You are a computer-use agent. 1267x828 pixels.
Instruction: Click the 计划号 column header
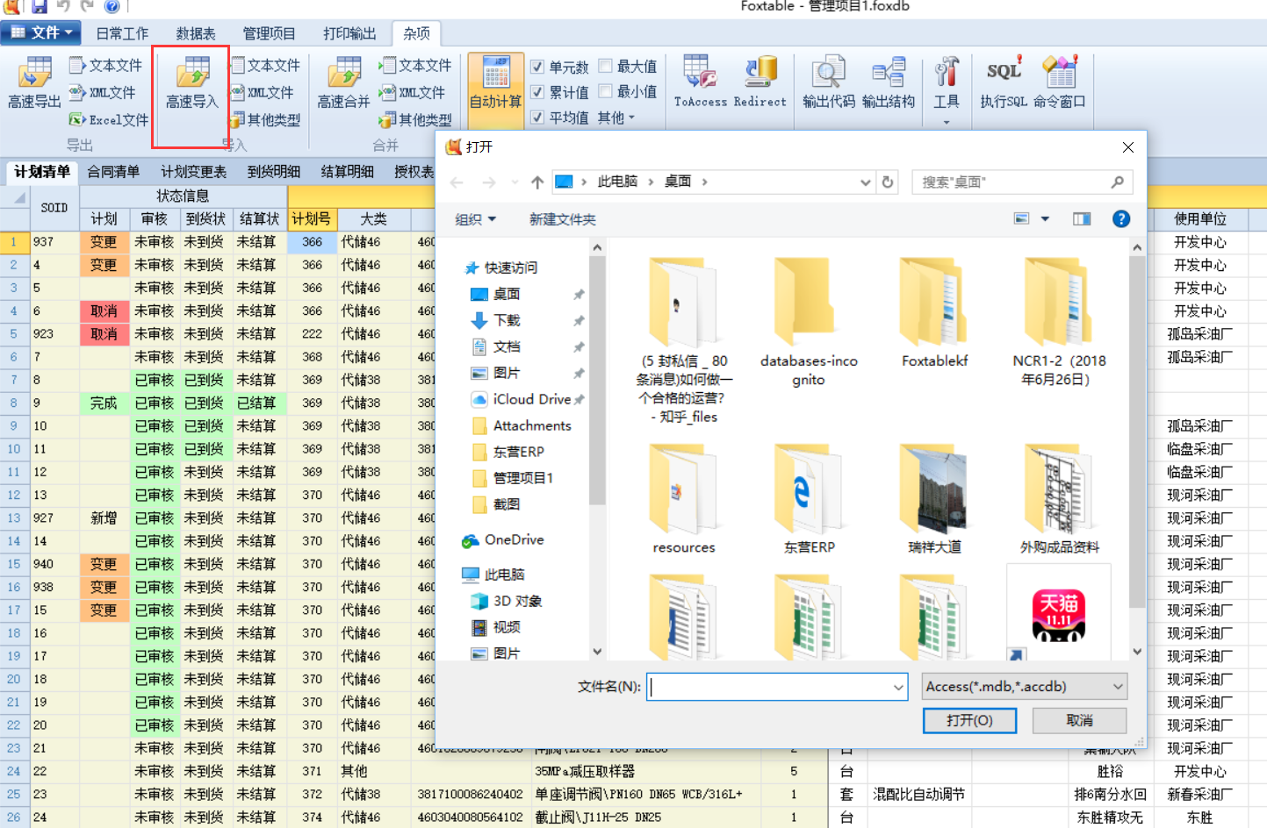coord(312,218)
